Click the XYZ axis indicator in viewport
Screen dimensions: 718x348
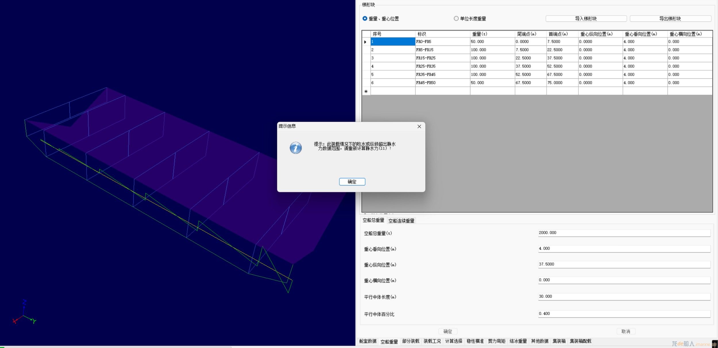pos(24,312)
